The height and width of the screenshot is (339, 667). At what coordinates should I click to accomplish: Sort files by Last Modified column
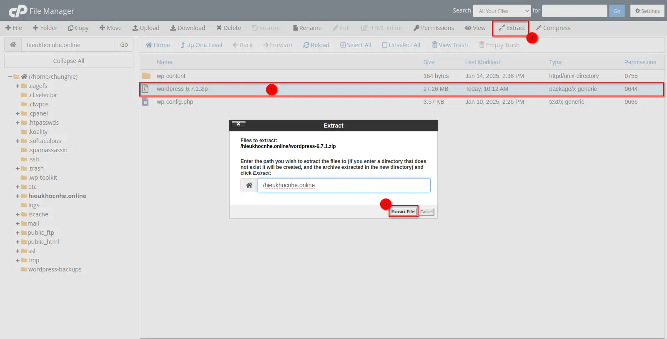coord(482,62)
